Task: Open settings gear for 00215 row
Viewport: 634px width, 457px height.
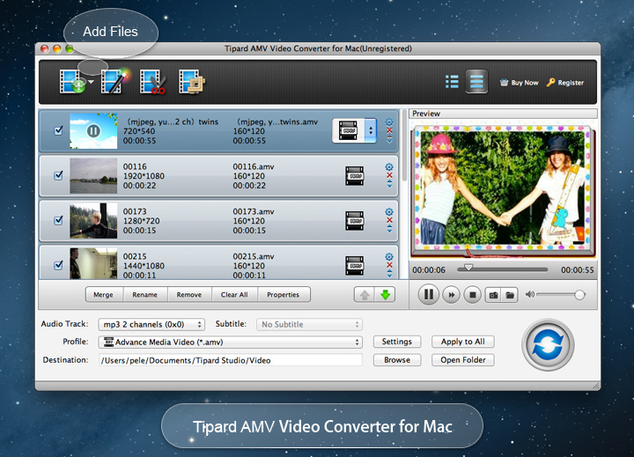Action: 389,257
